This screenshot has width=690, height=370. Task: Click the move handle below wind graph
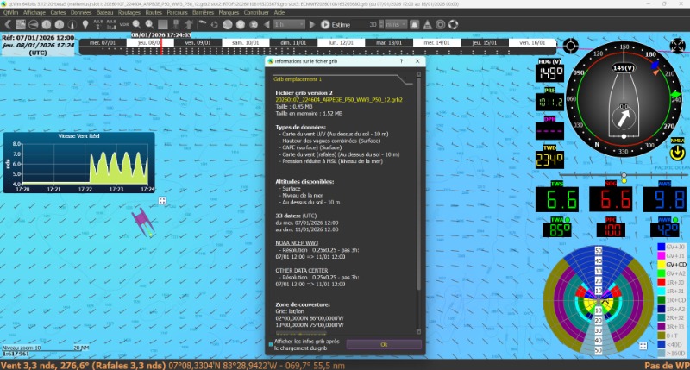pyautogui.click(x=162, y=200)
